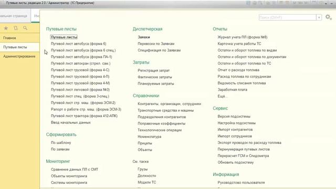This screenshot has height=189, width=336.
Task: Open Прицепы directory
Action: point(145,143)
